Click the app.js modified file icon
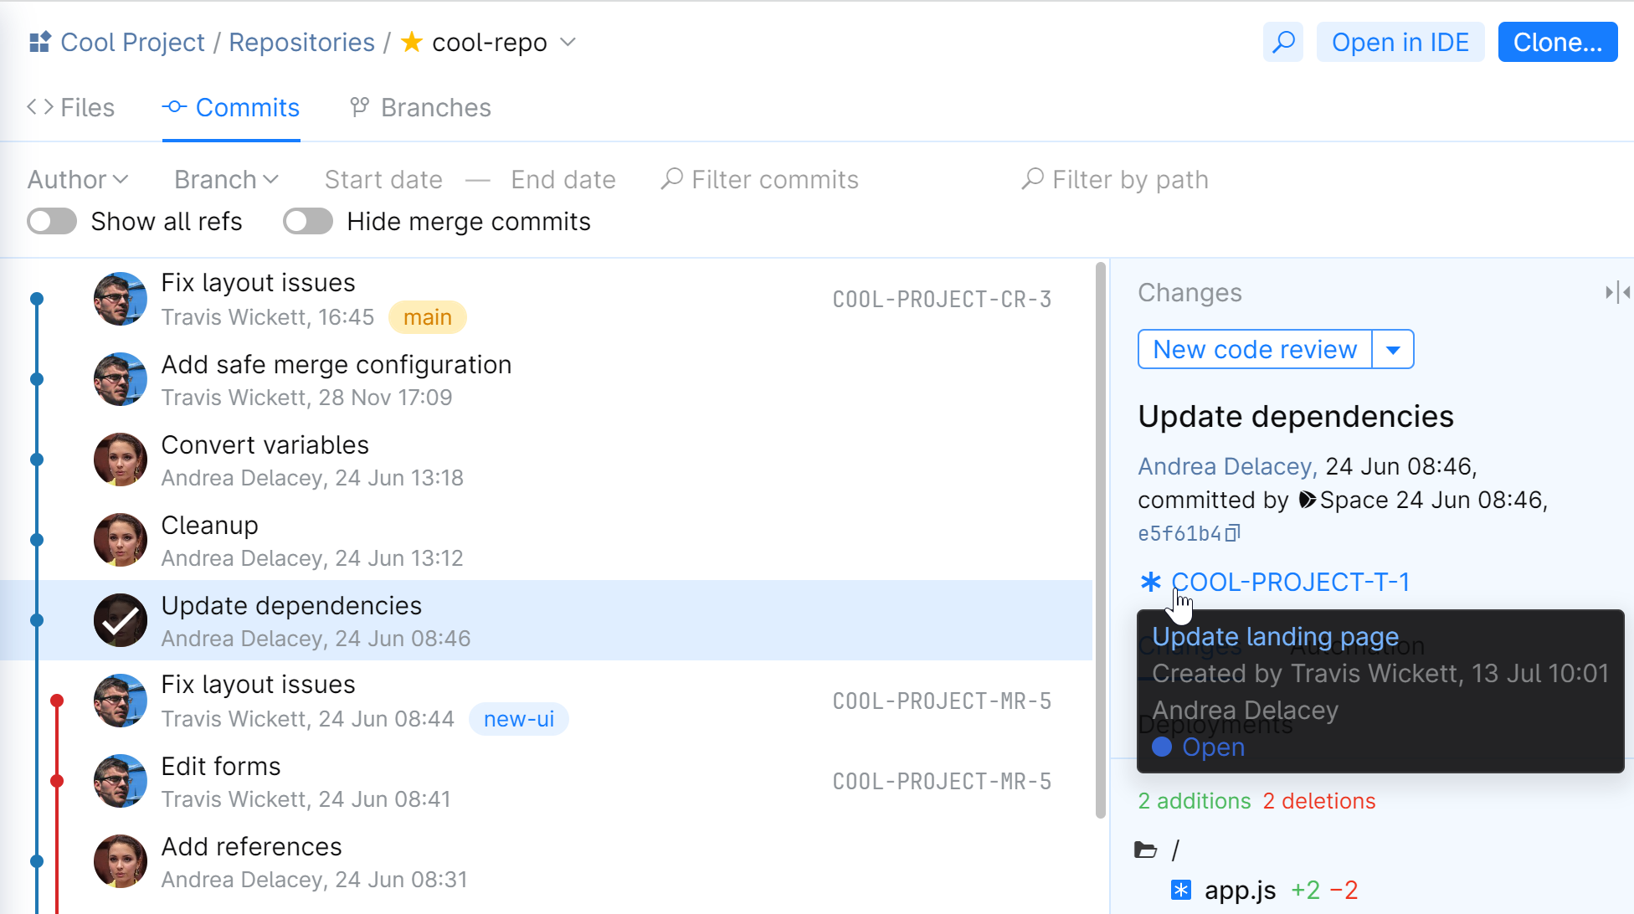The height and width of the screenshot is (914, 1634). pos(1180,890)
